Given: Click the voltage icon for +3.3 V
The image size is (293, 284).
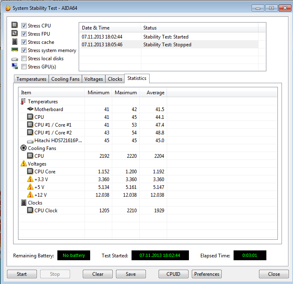Looking at the screenshot, I should tap(30, 179).
